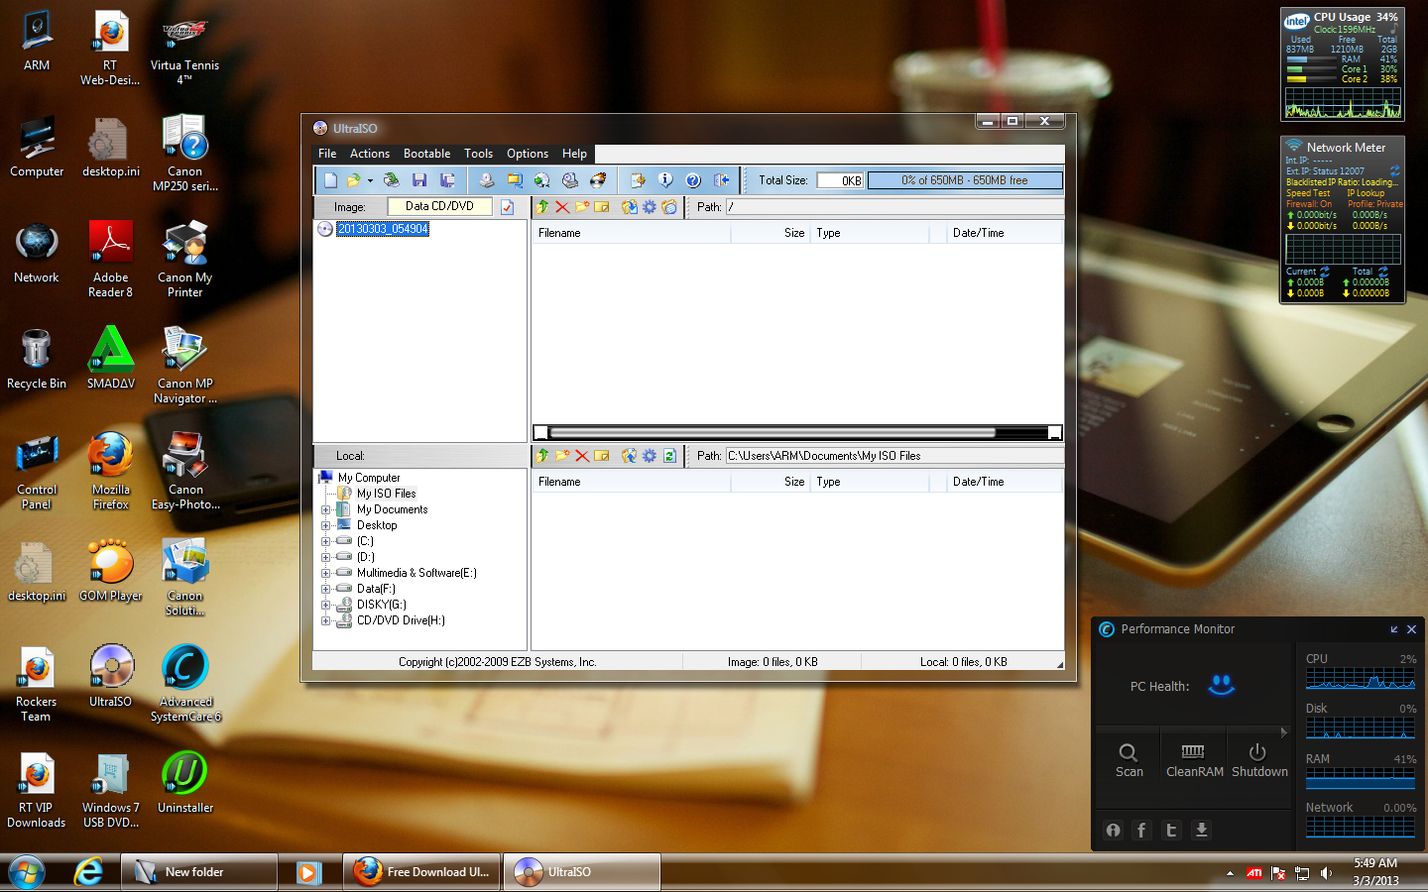Click the New Folder icon in Local pane toolbar
This screenshot has width=1428, height=892.
click(x=562, y=456)
